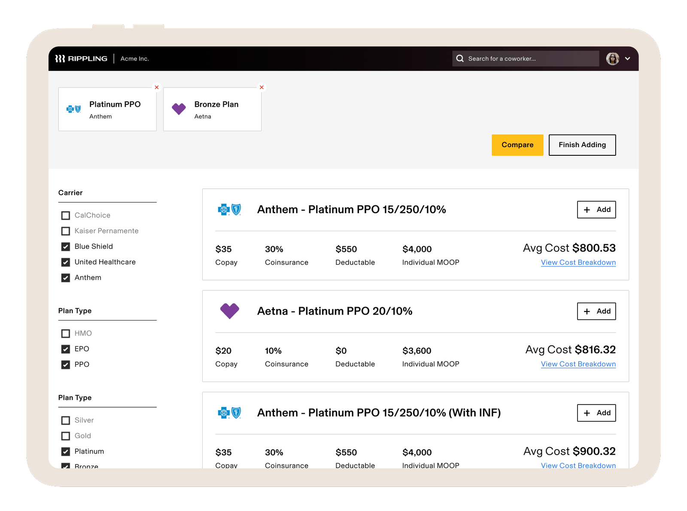This screenshot has width=687, height=511.
Task: Select the Anthem Blue Cross shield icon
Action: 229,210
